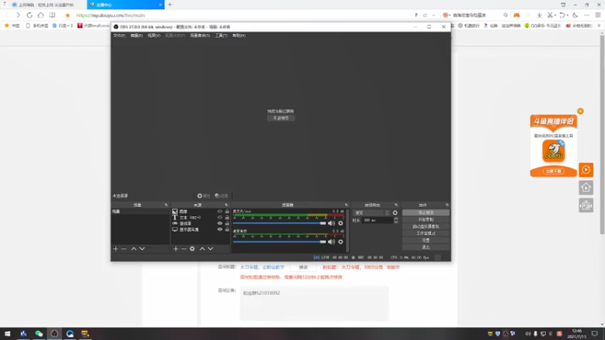
Task: Pop out the Sources dock panel
Action: pos(226,205)
